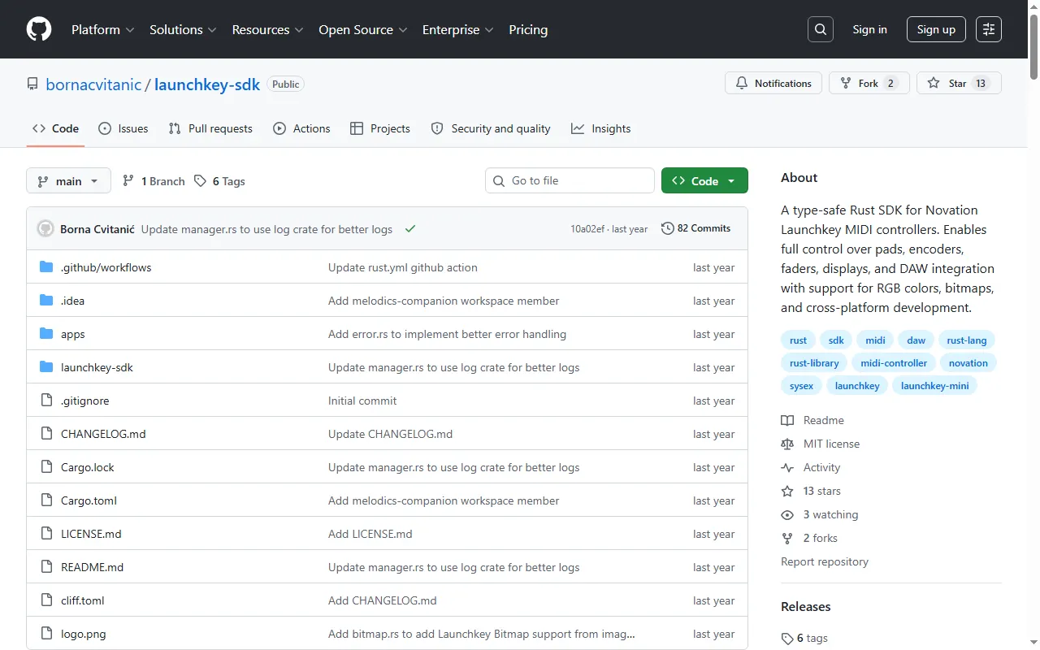Screen dimensions: 1040x650
Task: Click the .github/workflows folder icon
Action: 46,267
